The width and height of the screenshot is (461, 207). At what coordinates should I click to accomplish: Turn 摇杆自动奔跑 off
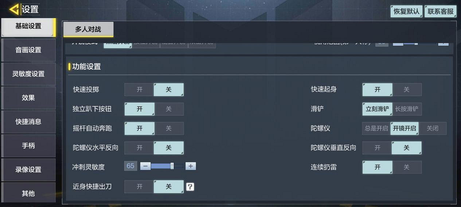[169, 128]
